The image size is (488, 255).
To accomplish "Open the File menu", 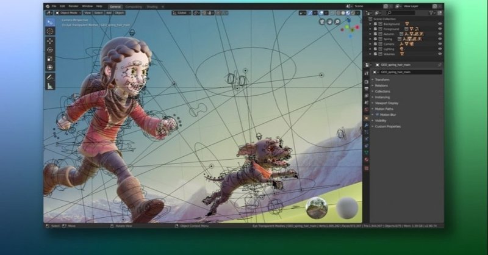I will point(54,6).
